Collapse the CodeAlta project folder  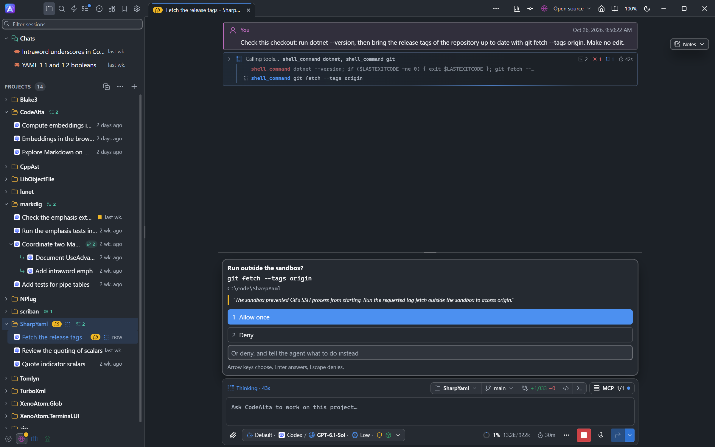(6, 112)
